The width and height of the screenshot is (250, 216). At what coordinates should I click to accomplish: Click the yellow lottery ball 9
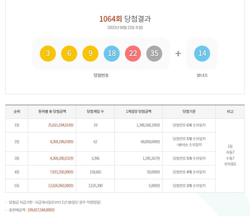click(90, 53)
